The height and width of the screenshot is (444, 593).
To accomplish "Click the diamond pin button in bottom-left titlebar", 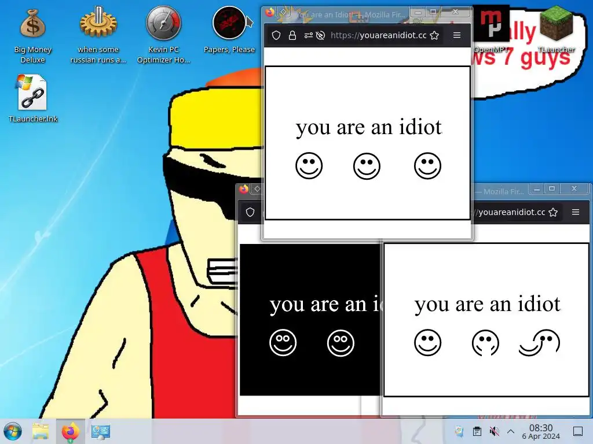I will pyautogui.click(x=257, y=189).
